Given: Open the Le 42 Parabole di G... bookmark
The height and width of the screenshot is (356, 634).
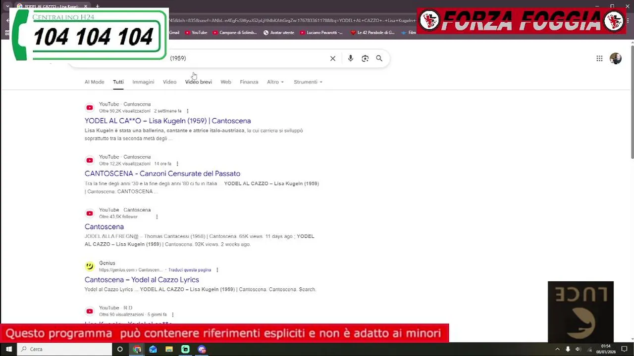Looking at the screenshot, I should [372, 33].
